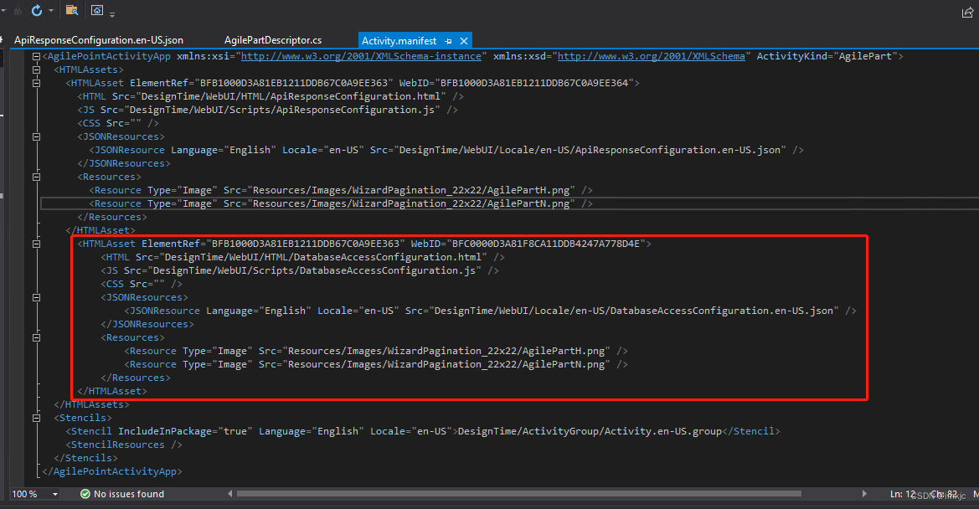Collapse the Stencils element node

pyautogui.click(x=35, y=417)
